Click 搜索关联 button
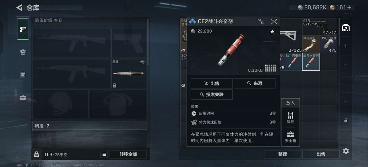 click(x=212, y=95)
